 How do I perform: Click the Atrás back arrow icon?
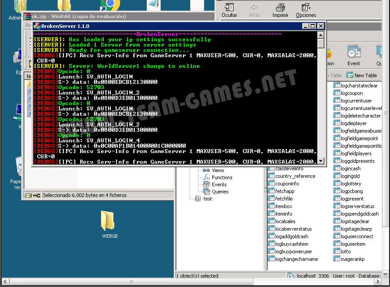tap(254, 8)
